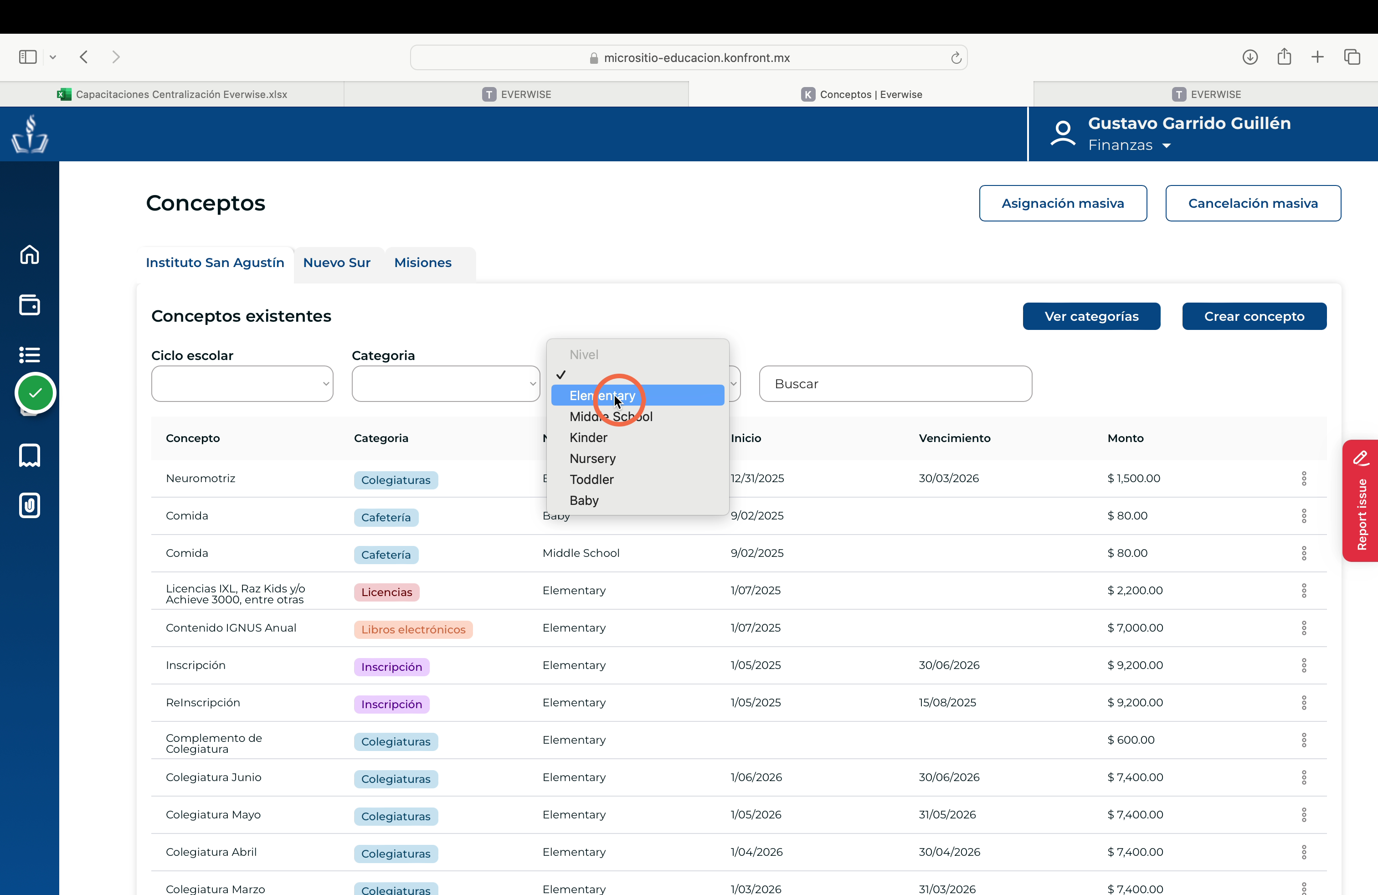Click Cancelación masiva button
1378x895 pixels.
coord(1253,203)
